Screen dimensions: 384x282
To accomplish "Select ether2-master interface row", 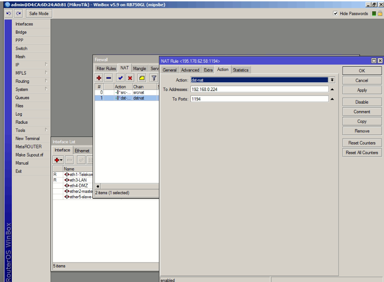I will point(73,191).
